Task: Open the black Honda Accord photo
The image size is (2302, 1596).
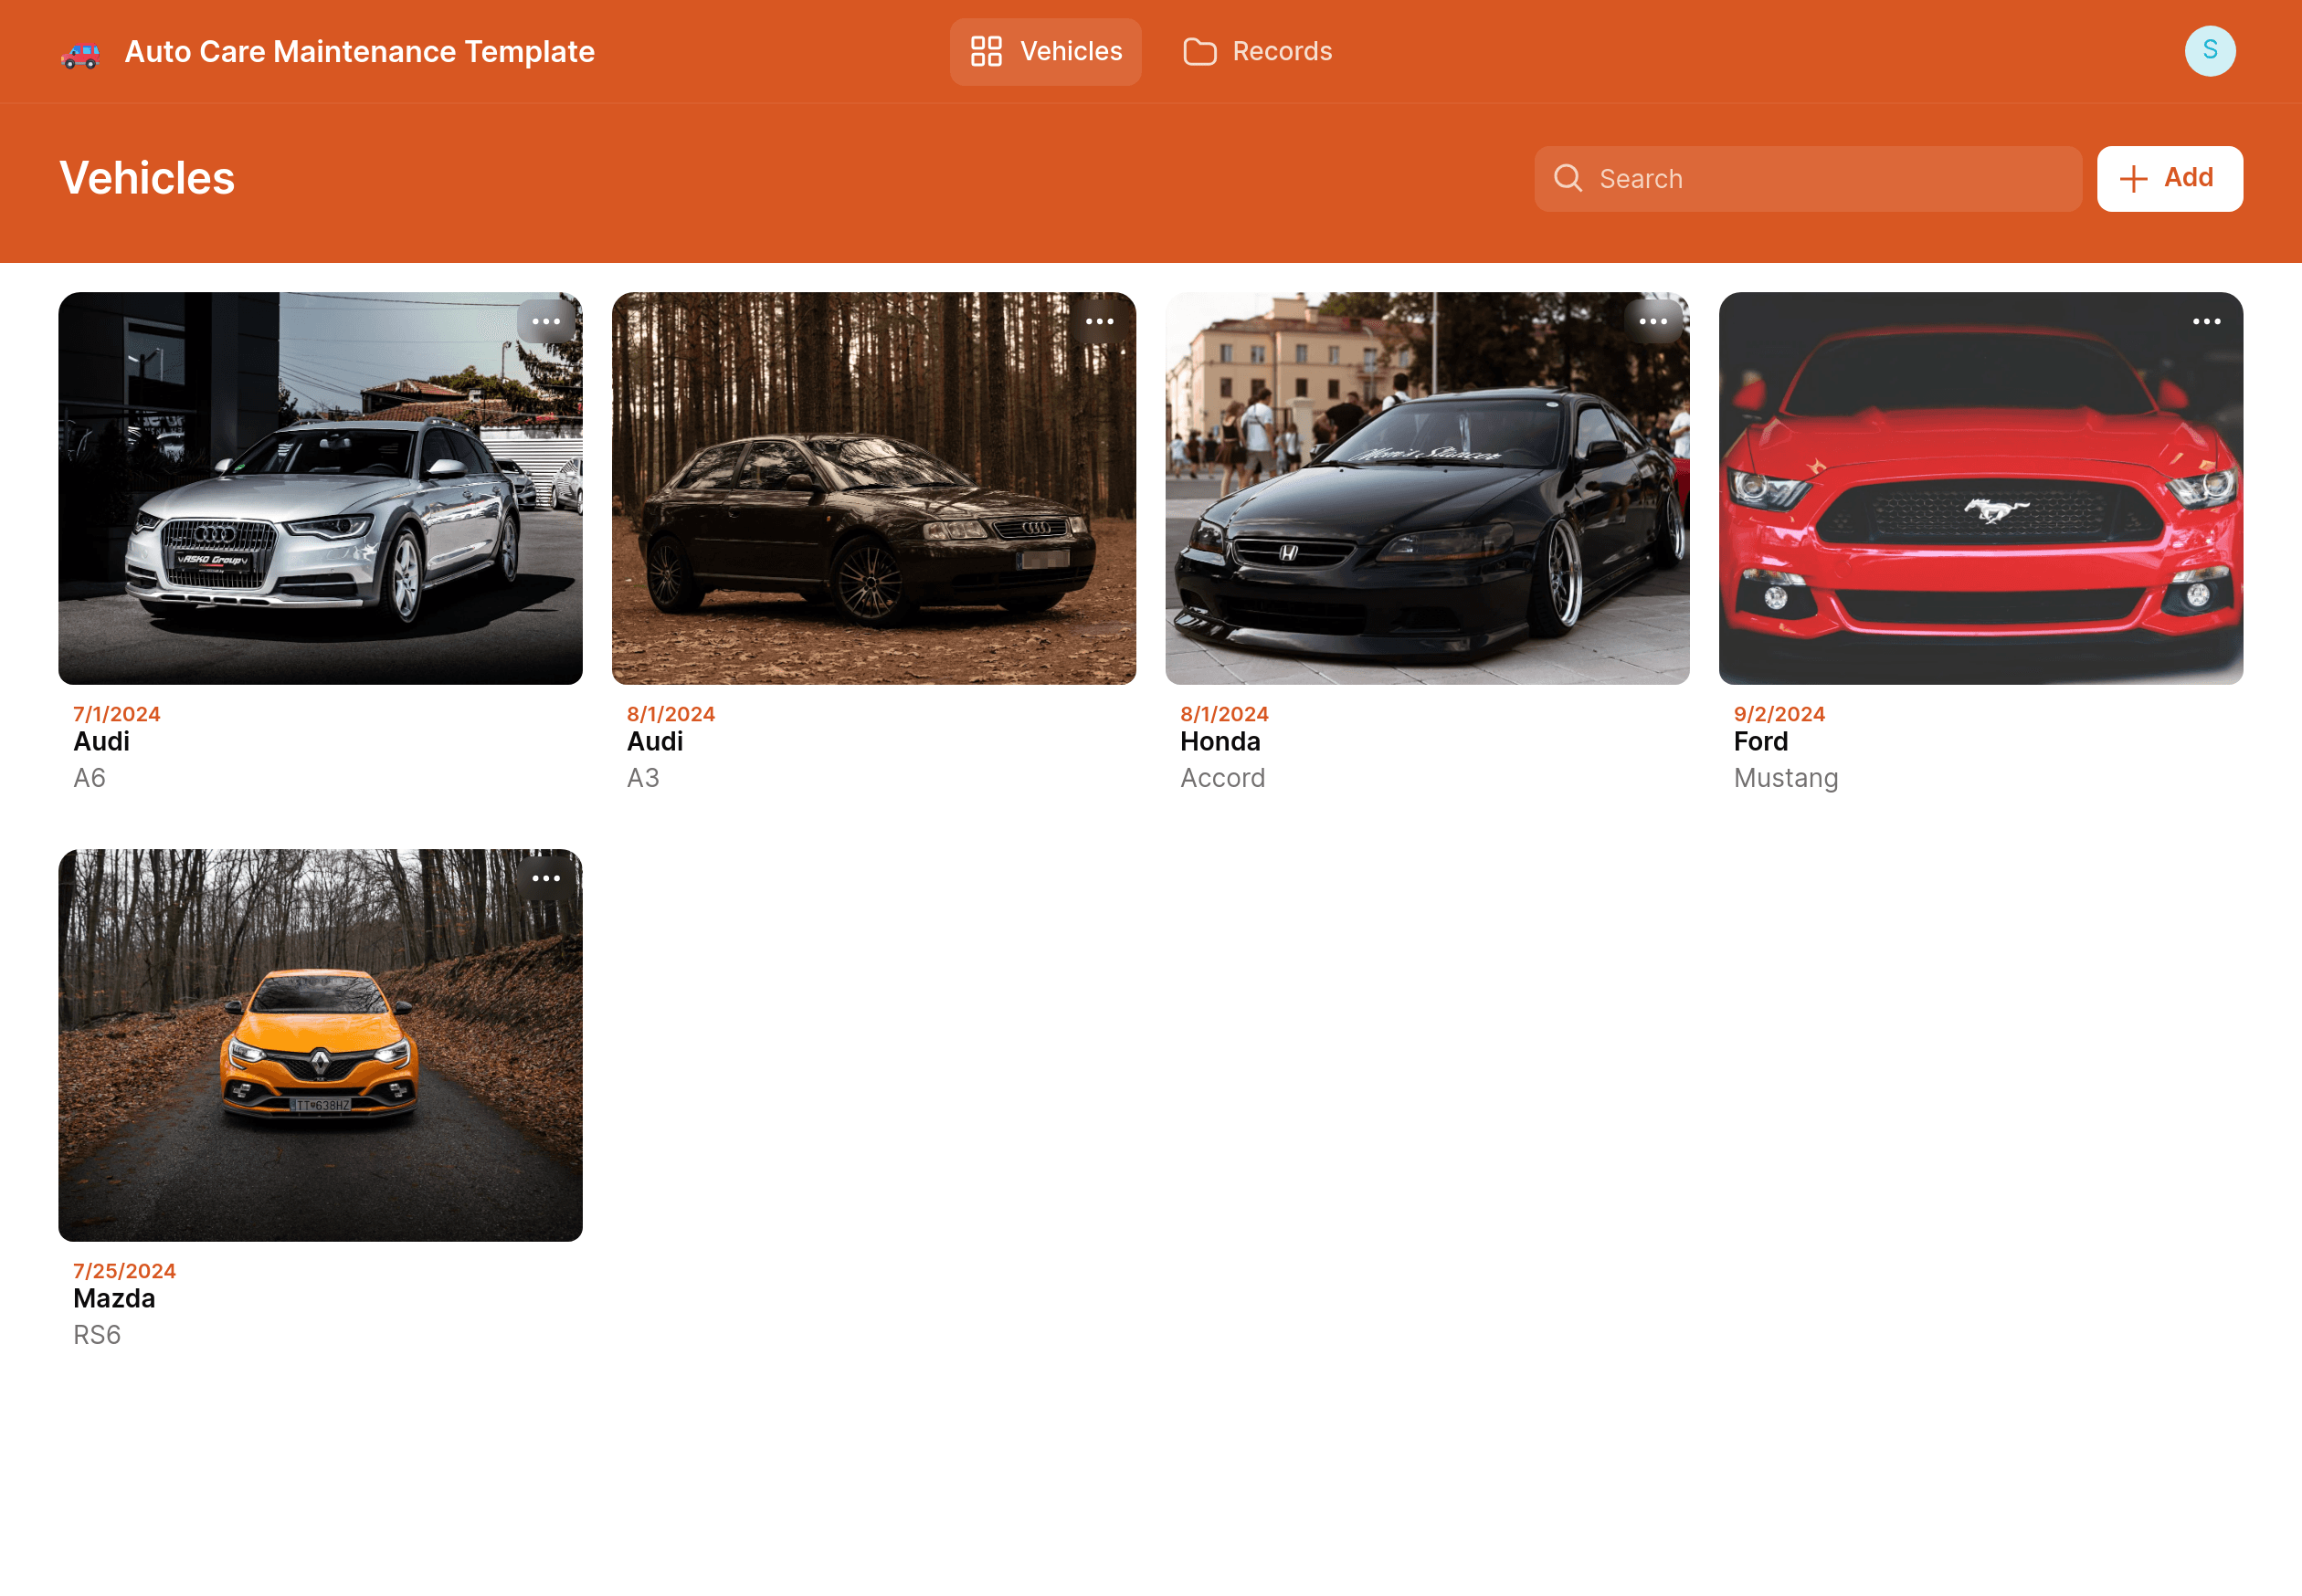Action: pos(1427,489)
